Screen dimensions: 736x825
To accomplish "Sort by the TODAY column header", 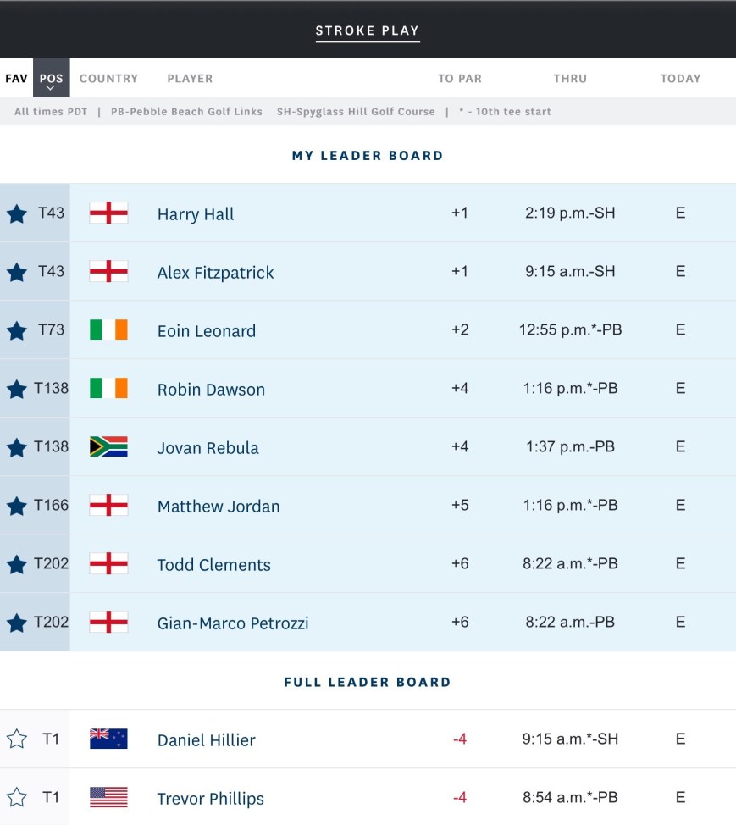I will (680, 79).
